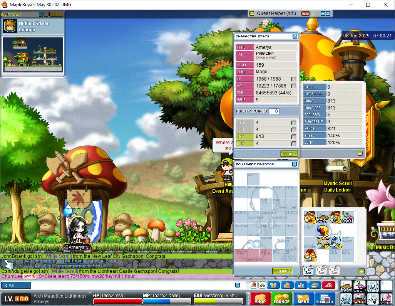The width and height of the screenshot is (395, 306).
Task: Select pet slot 3 tab
Action: pos(334,271)
